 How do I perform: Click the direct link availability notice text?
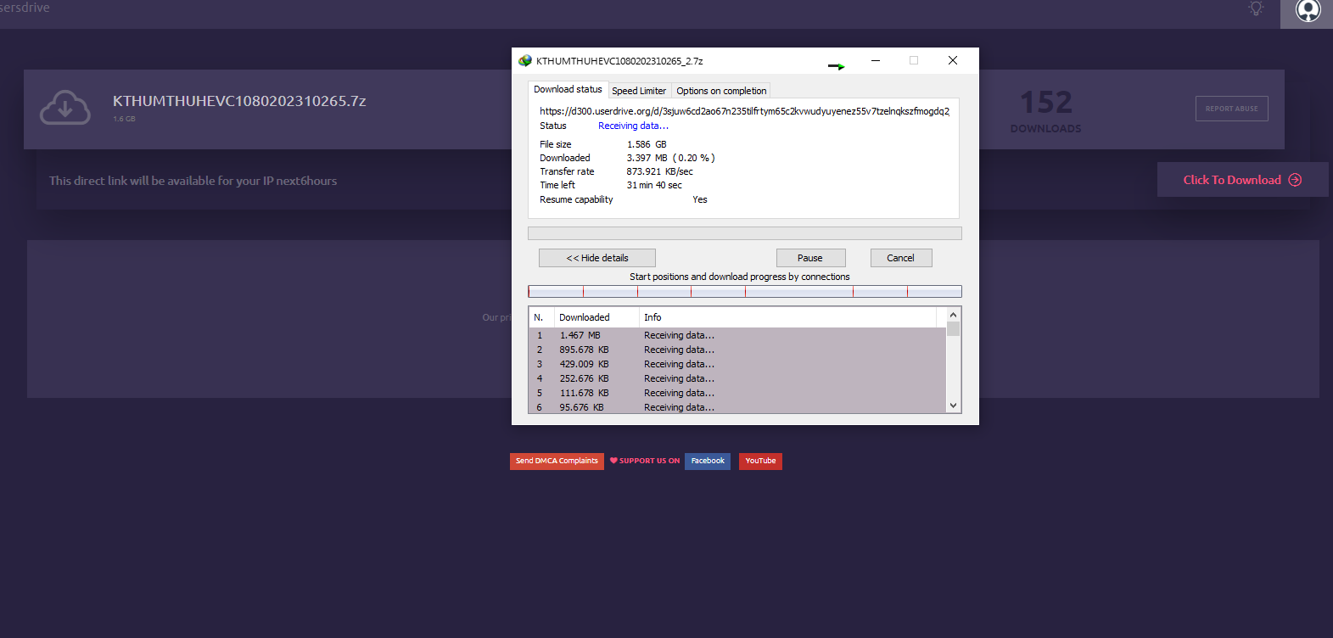tap(193, 181)
